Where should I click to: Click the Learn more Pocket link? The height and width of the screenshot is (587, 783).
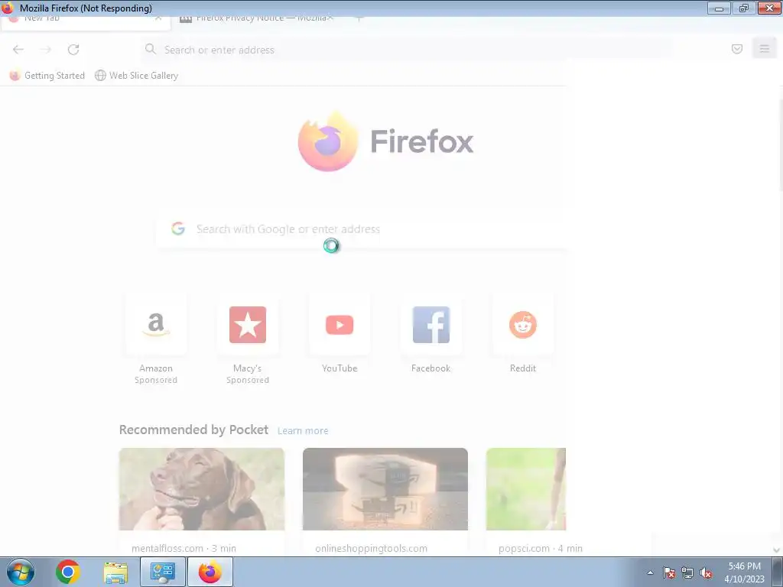pyautogui.click(x=303, y=431)
